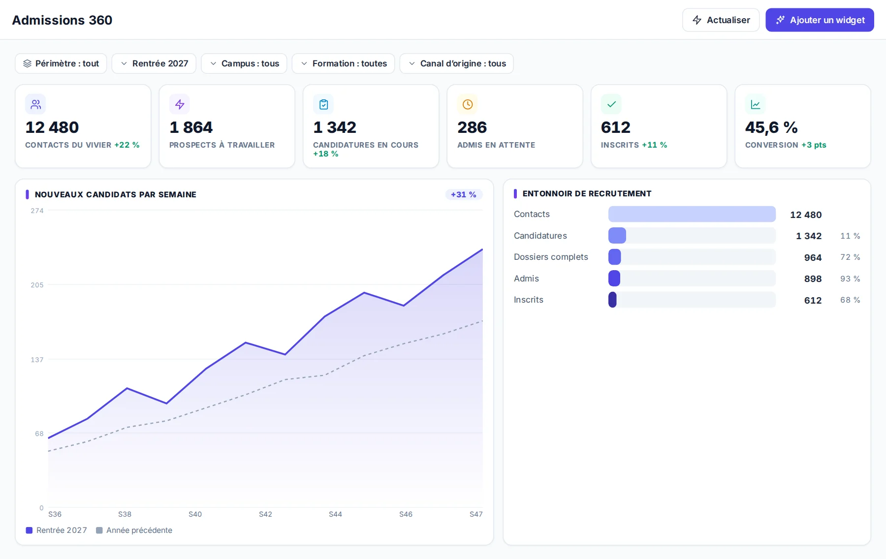Screen dimensions: 886x559
Task: Click the ENTONNOIR DE RECRUTEMENT heading
Action: pyautogui.click(x=587, y=194)
